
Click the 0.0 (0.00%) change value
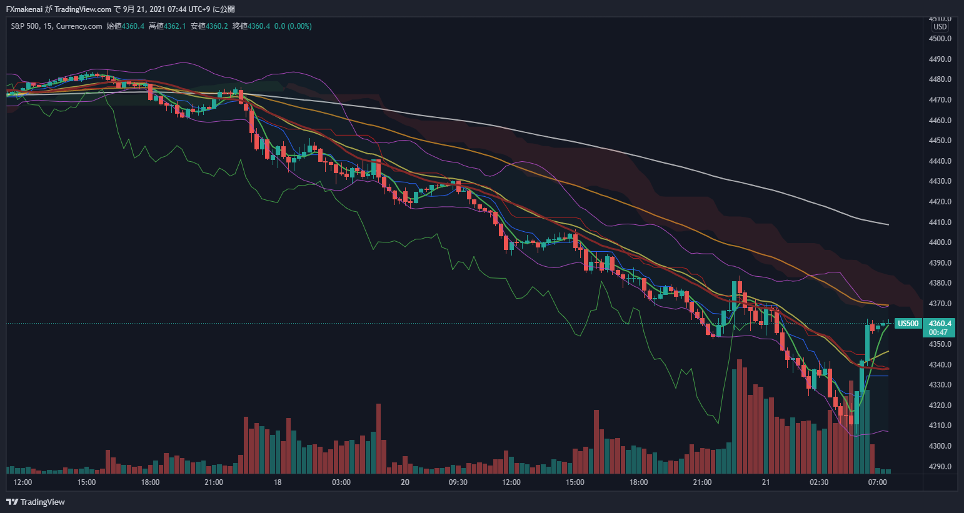[x=293, y=26]
